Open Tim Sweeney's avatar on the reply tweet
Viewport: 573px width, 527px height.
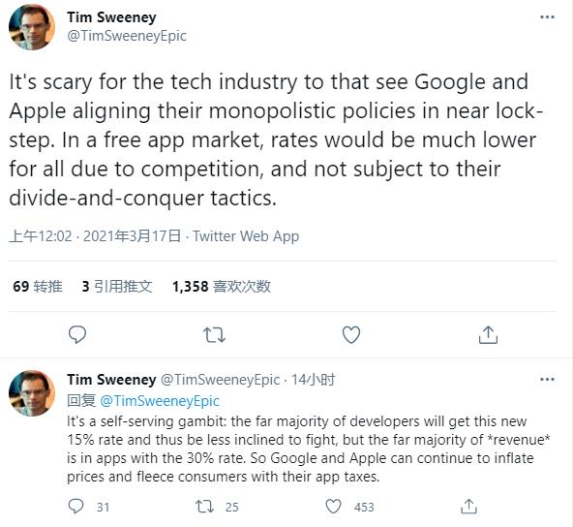click(32, 393)
